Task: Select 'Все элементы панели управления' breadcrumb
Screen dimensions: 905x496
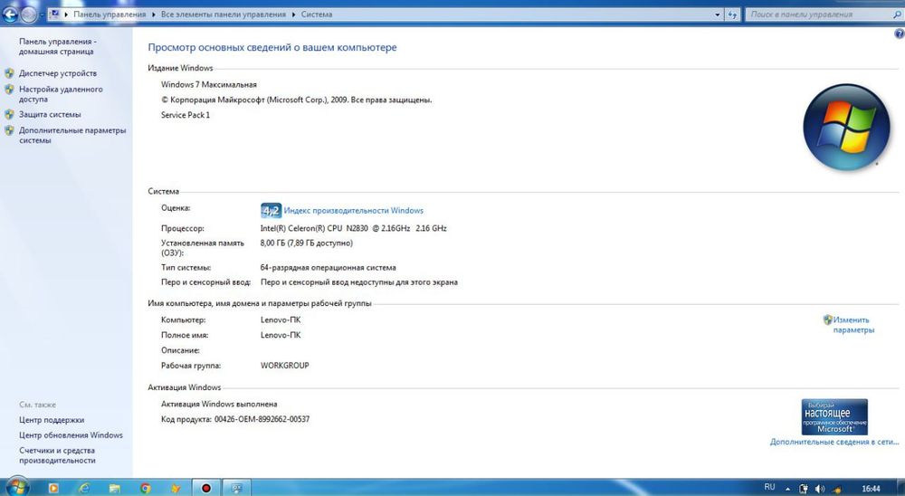Action: [x=224, y=14]
